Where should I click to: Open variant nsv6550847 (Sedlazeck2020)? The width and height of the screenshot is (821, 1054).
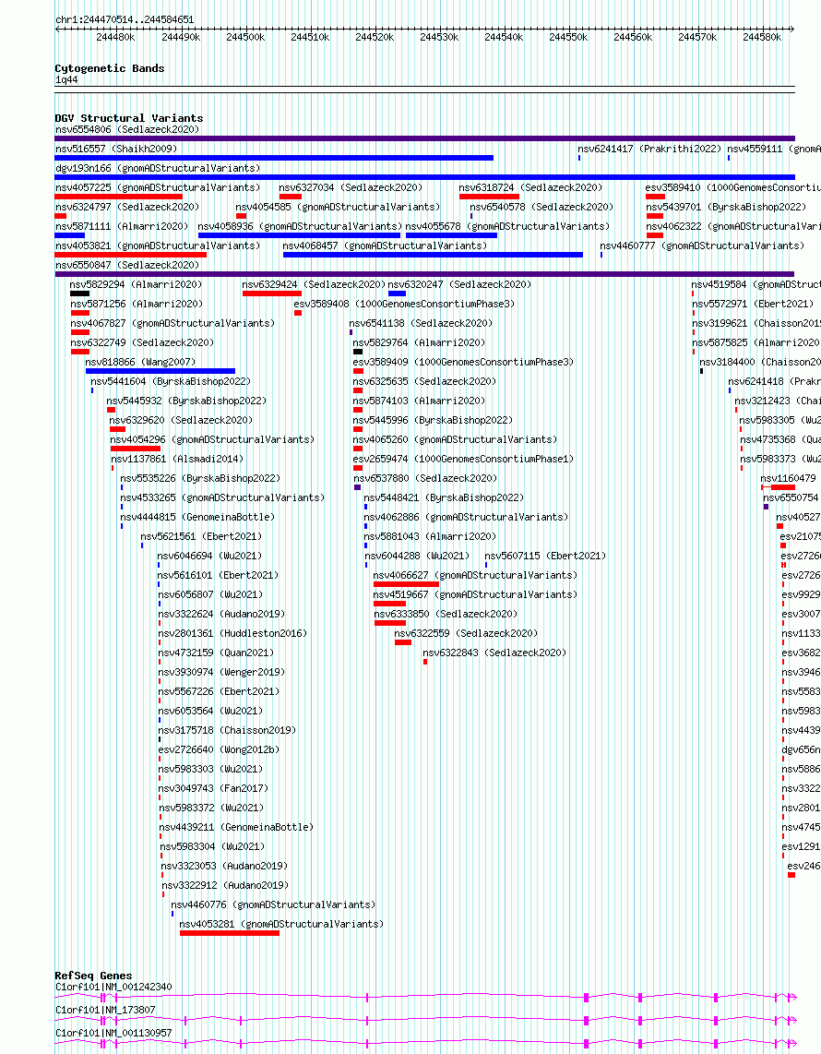pos(127,266)
